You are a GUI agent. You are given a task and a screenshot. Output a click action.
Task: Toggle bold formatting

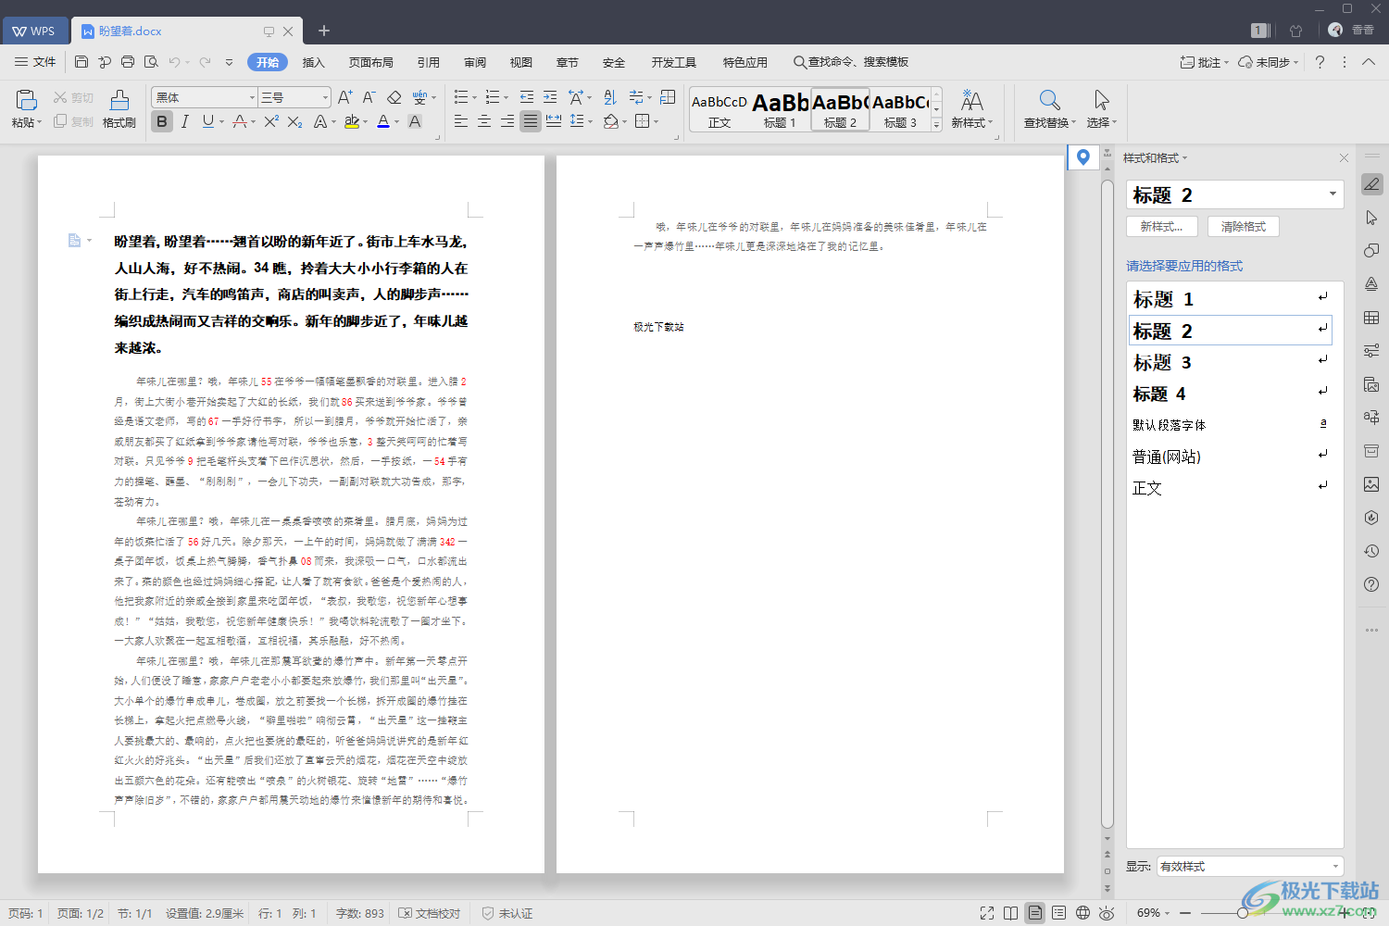pyautogui.click(x=162, y=121)
